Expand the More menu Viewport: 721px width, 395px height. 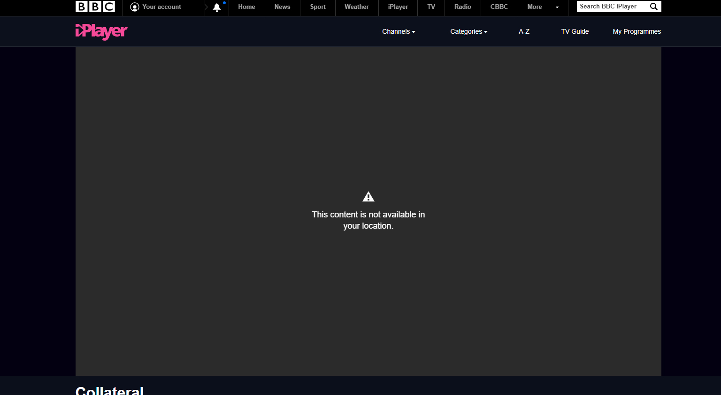click(543, 7)
